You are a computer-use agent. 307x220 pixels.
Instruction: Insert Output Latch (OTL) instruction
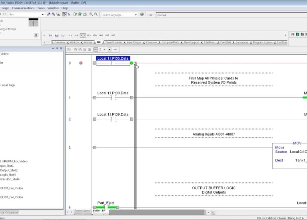(x=89, y=35)
